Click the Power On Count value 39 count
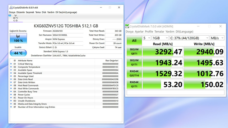Viewport: 228px width, 128px height. tap(113, 43)
